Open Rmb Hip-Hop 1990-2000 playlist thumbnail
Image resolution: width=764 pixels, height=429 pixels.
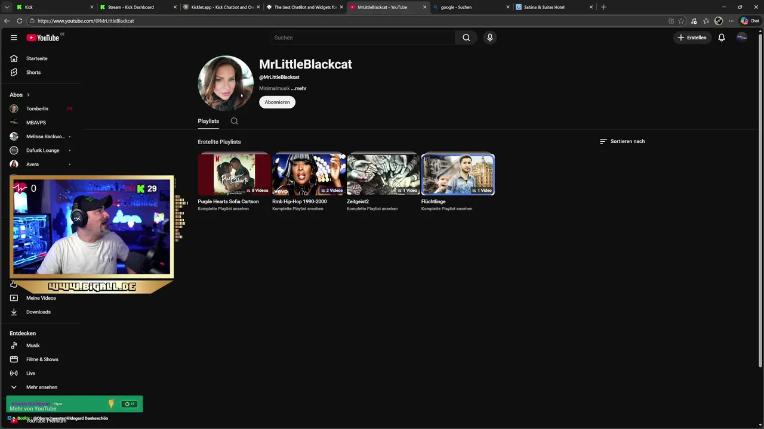[309, 174]
